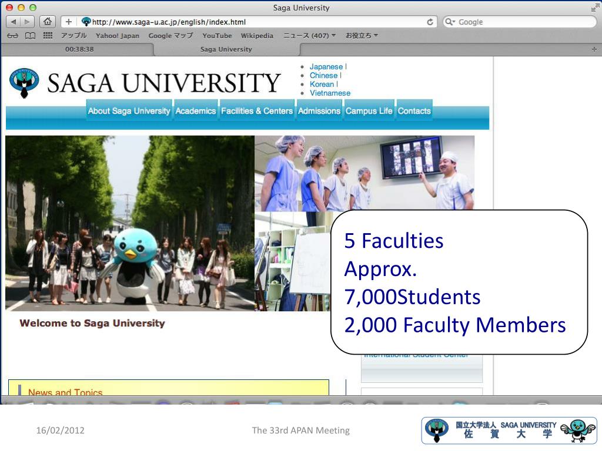Click the SAGA UNIVERSITY title heading
This screenshot has height=451, width=602.
coord(164,83)
